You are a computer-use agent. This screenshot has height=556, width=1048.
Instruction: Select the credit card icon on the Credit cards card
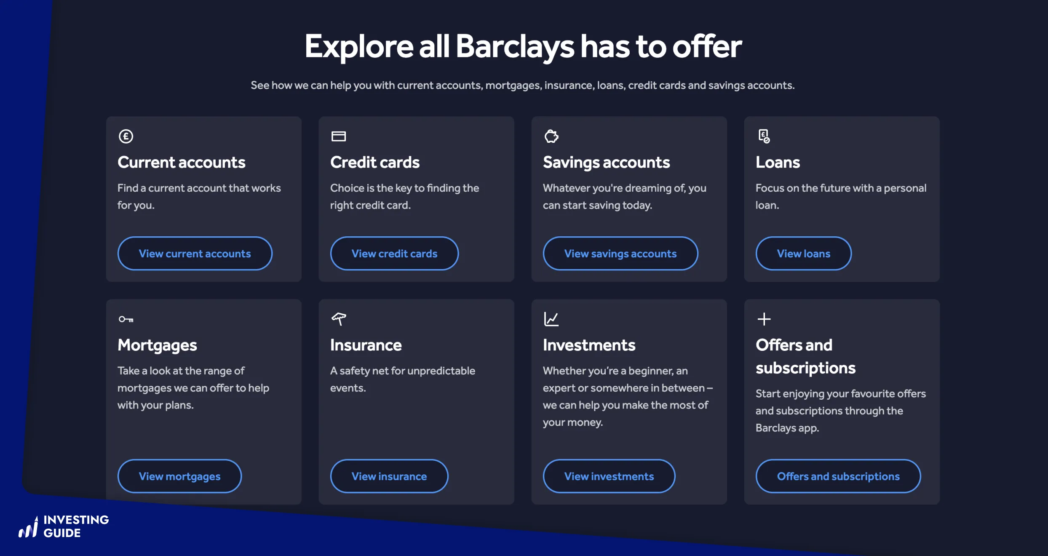click(x=338, y=136)
